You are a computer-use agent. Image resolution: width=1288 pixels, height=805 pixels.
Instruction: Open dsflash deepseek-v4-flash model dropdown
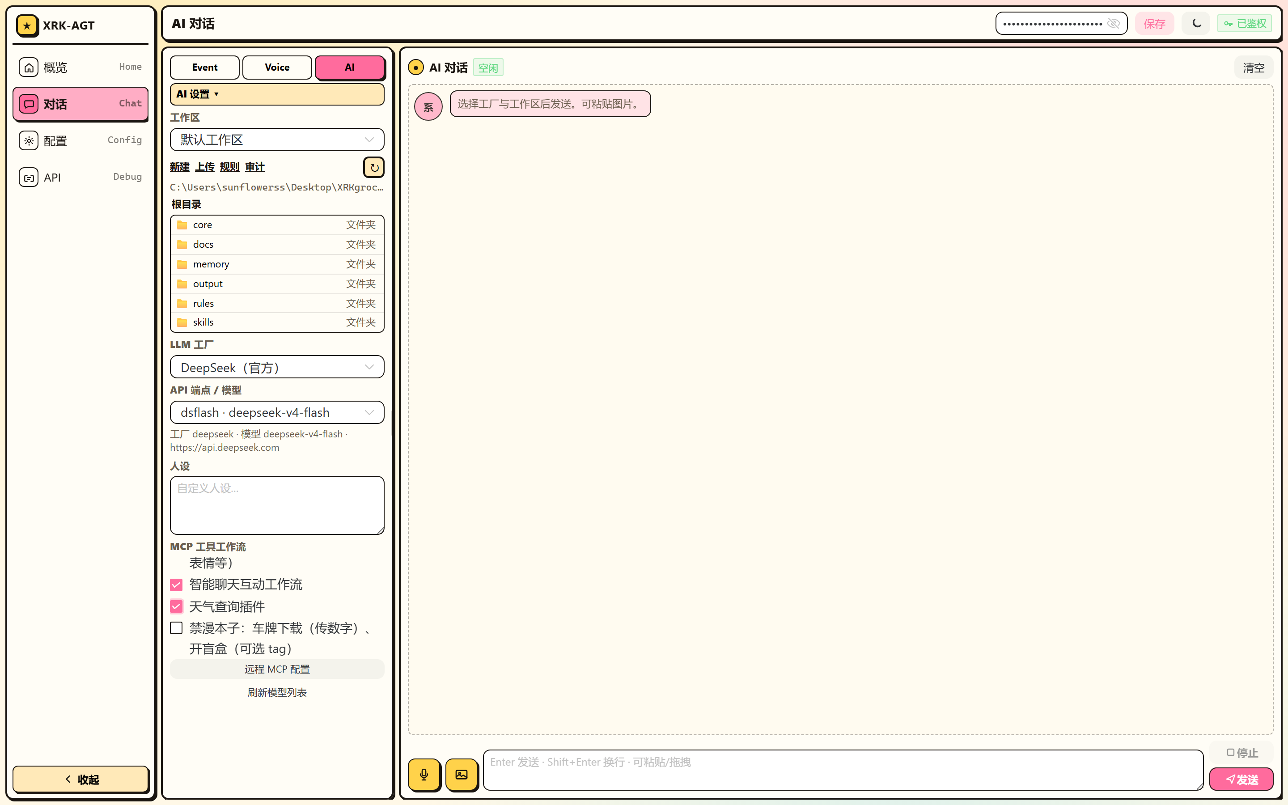coord(277,413)
